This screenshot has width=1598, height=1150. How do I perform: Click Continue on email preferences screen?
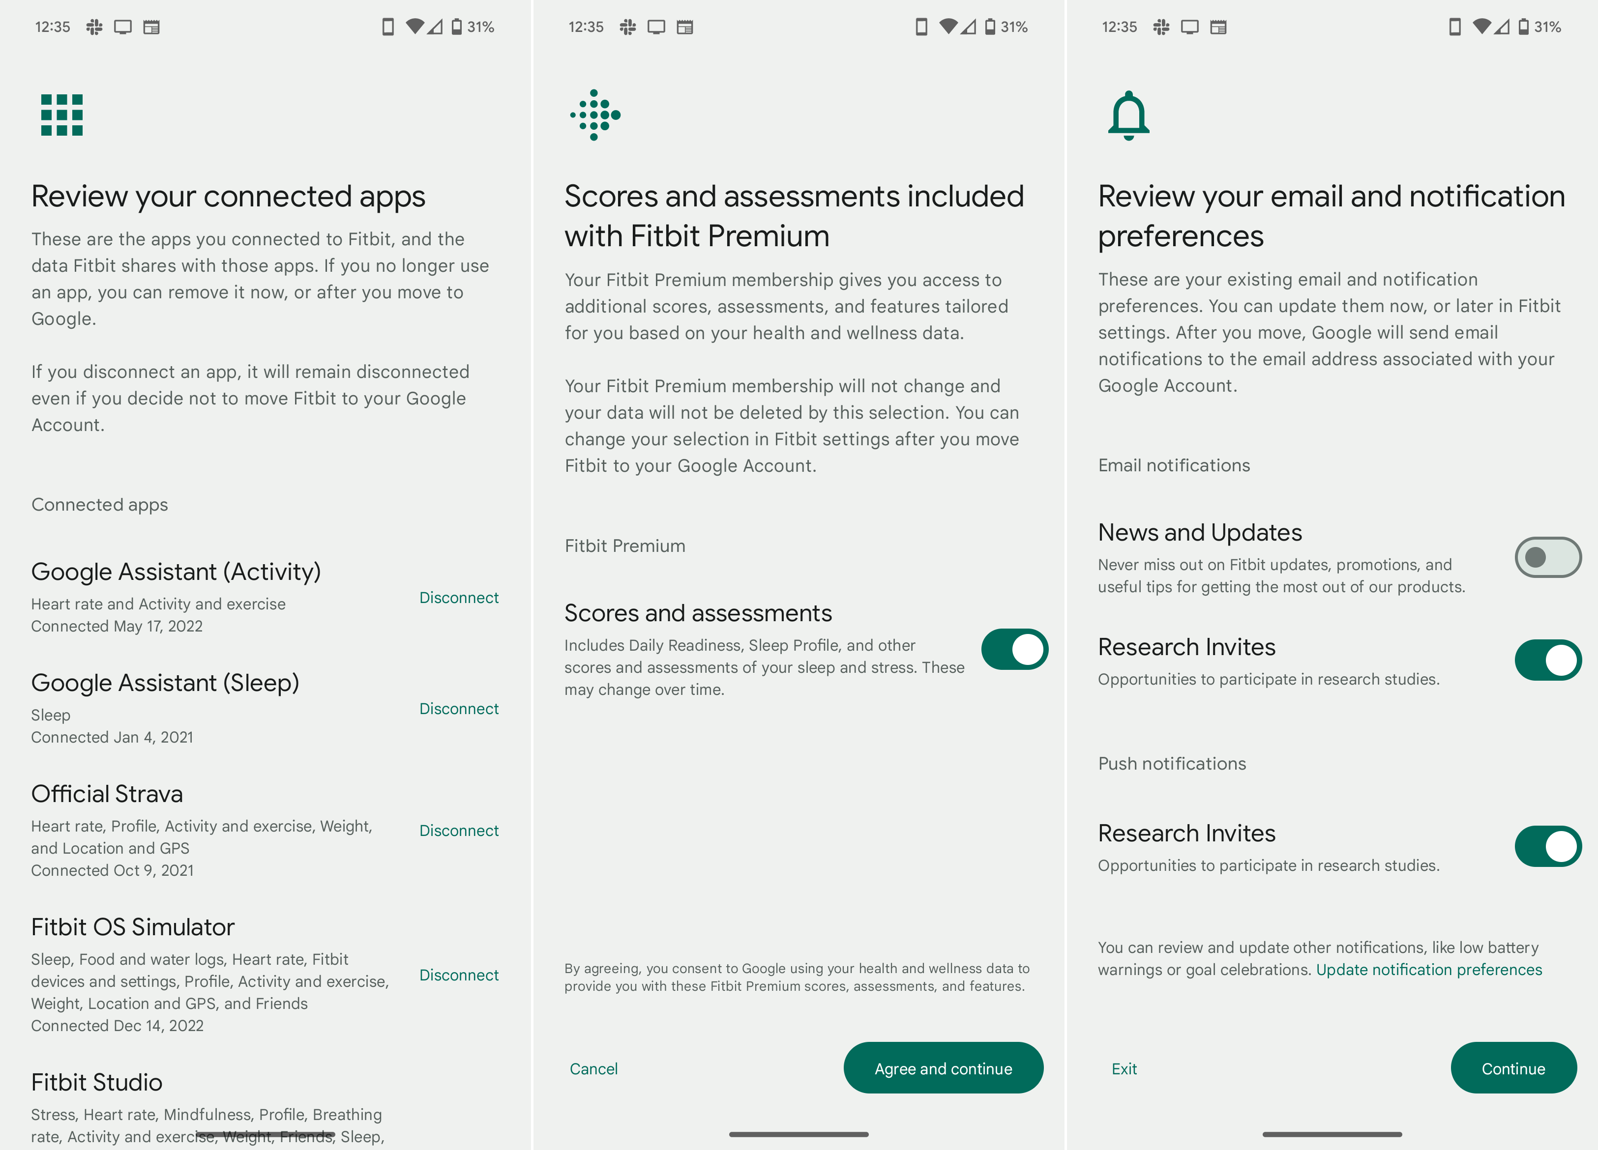tap(1513, 1067)
